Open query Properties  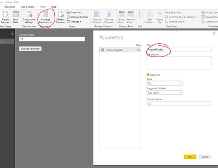click(74, 12)
